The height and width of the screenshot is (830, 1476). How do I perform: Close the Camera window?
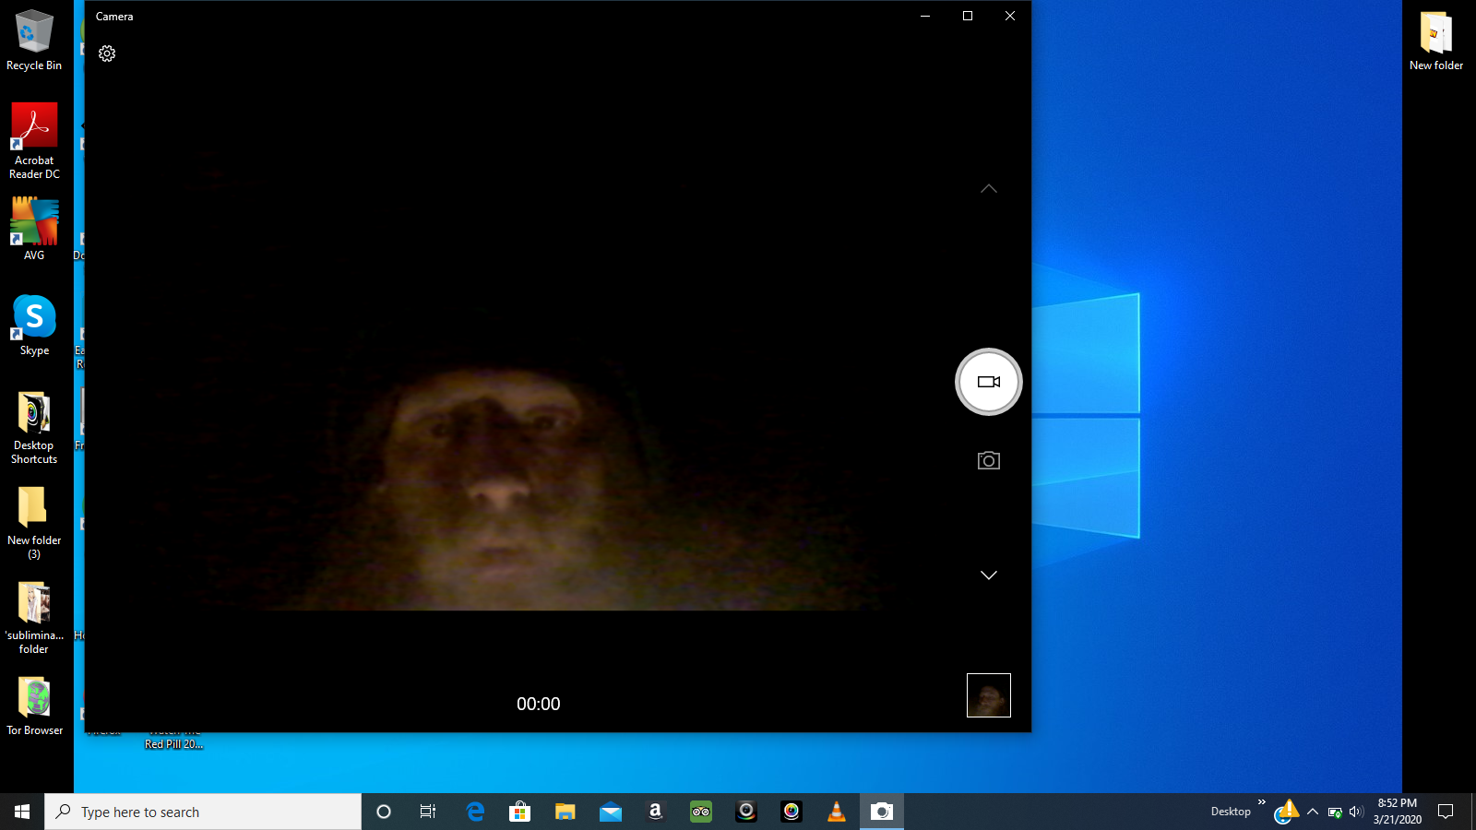[x=1010, y=16]
